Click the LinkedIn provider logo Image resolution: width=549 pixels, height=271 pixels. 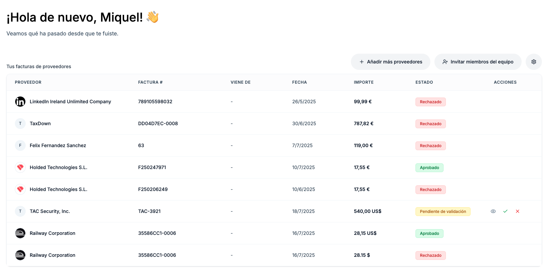coord(20,102)
